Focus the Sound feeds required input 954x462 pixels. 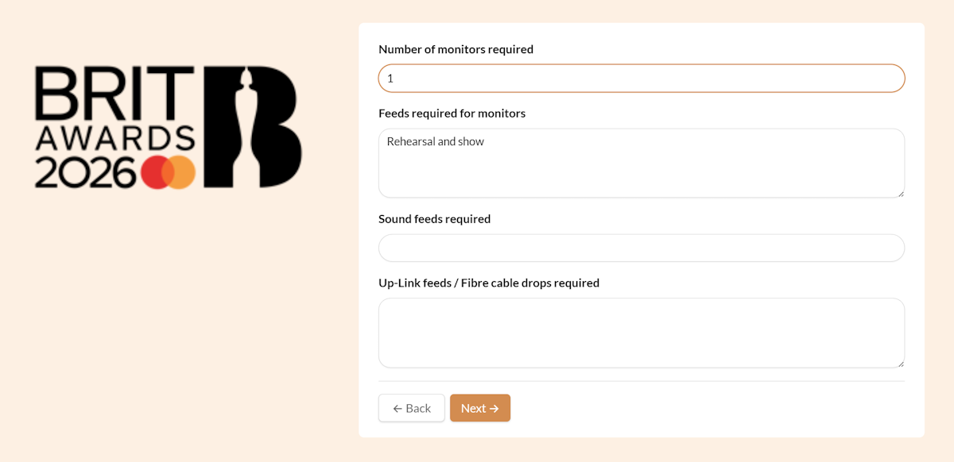click(641, 248)
